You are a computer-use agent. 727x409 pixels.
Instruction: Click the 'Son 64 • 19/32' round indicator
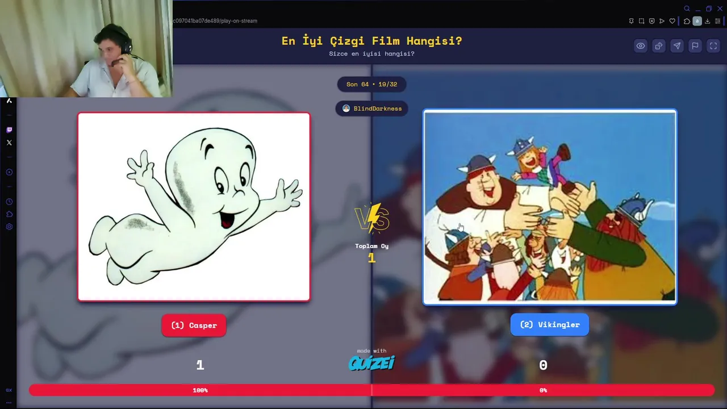coord(371,84)
